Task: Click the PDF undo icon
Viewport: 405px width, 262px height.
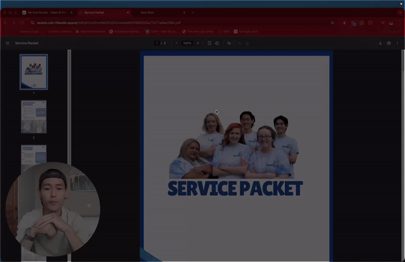Action: (x=240, y=43)
